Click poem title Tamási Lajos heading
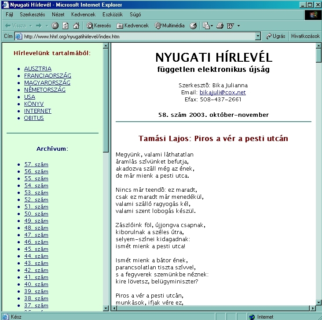Screen dimensions: 322x320 click(x=213, y=138)
